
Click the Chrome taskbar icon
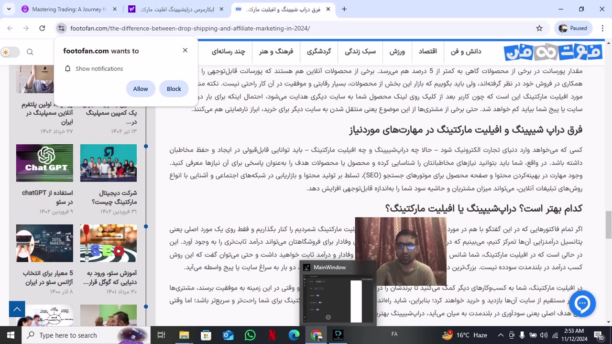[316, 335]
